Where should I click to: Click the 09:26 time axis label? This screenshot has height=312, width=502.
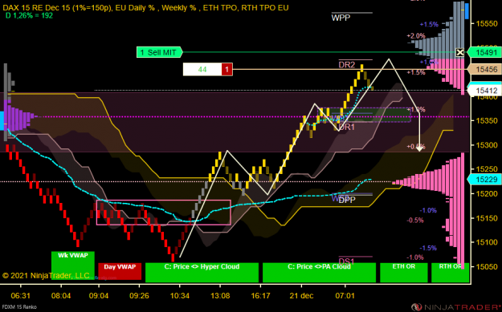tap(139, 296)
